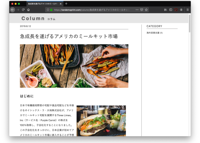Open the green padlock site security info
The width and height of the screenshot is (200, 143).
51,10
